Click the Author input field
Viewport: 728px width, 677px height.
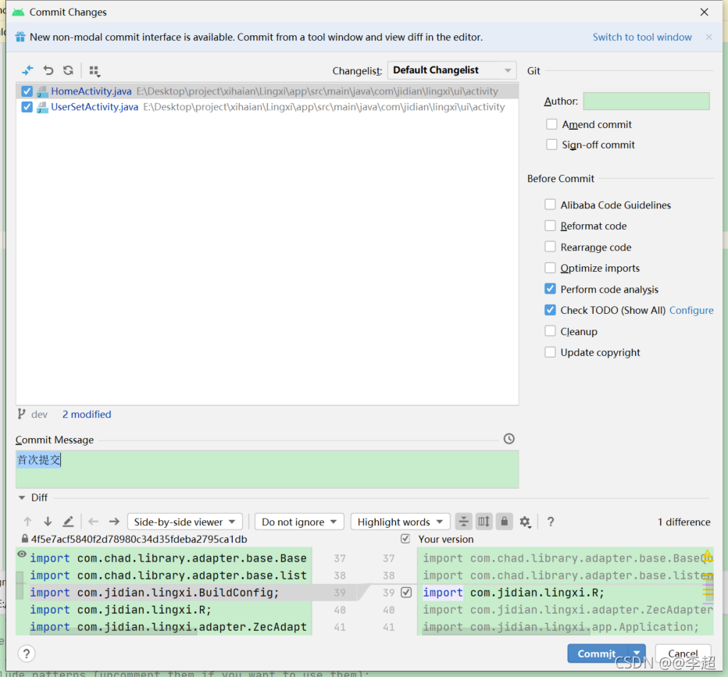coord(646,102)
